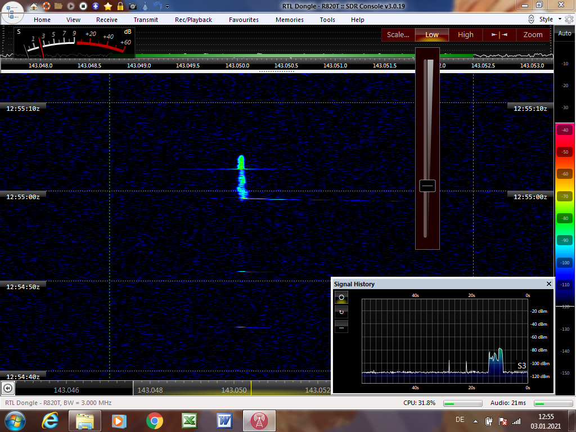
Task: Click the Low level slider handle
Action: coord(427,186)
